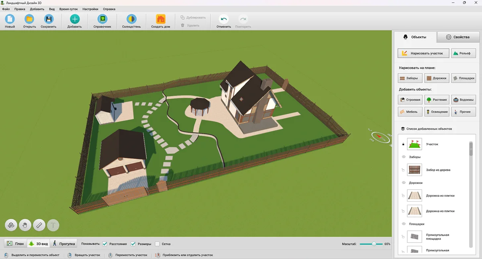Open the Файл menu
The image size is (482, 259).
coord(6,9)
